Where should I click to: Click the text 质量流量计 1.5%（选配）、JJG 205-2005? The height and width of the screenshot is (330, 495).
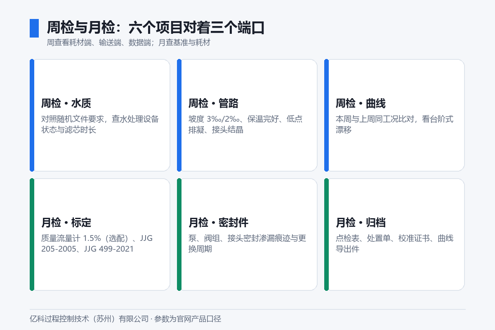(x=97, y=243)
